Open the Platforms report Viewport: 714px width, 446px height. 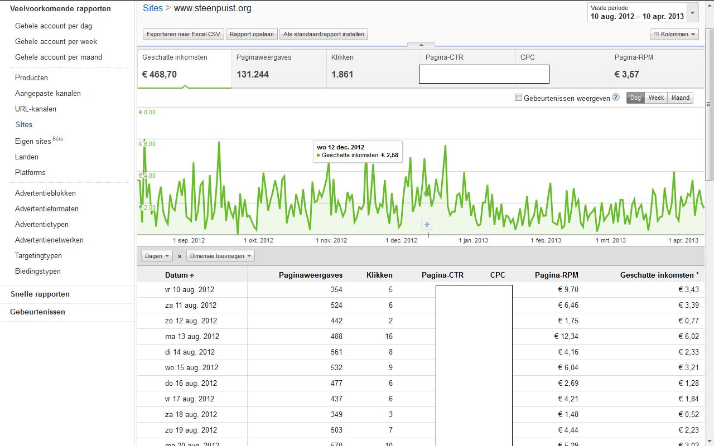30,172
